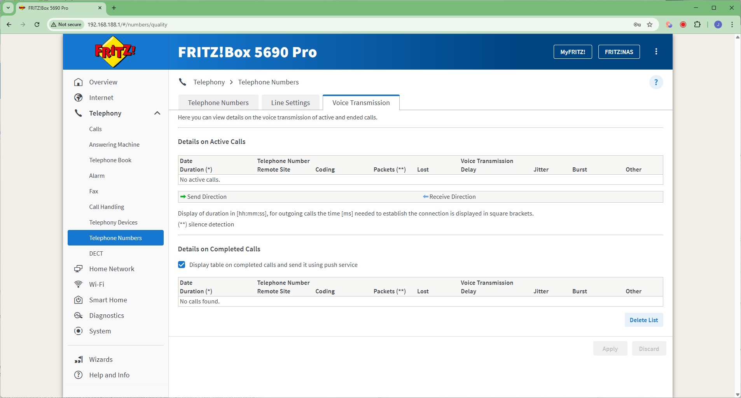The image size is (741, 398).
Task: Open the FRITZ!Box three-dot menu
Action: pyautogui.click(x=656, y=52)
